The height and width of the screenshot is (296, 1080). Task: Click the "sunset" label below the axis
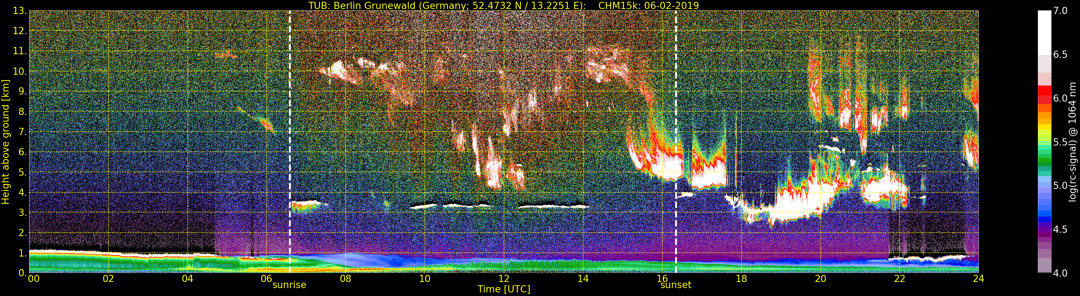click(676, 285)
